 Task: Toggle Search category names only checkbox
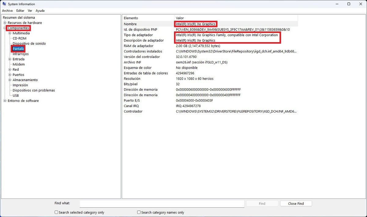point(139,212)
